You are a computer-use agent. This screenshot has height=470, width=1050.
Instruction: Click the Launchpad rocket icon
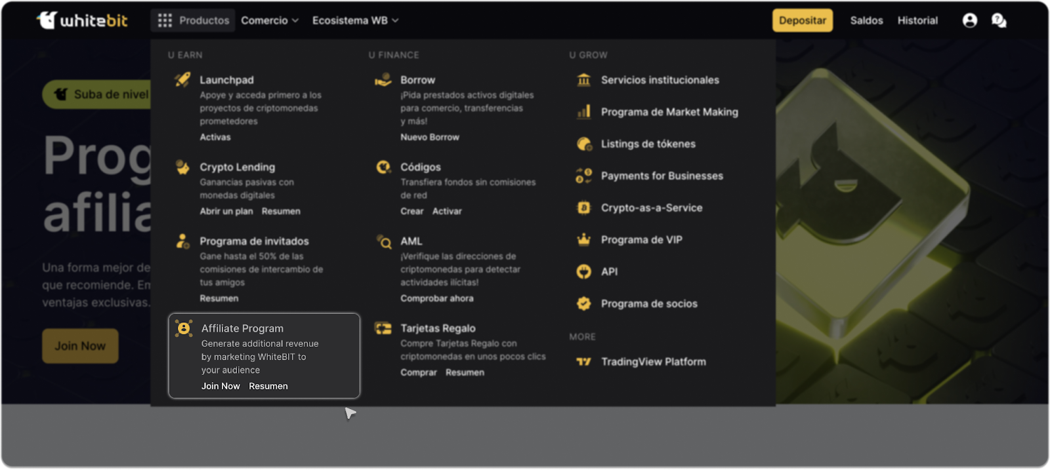pyautogui.click(x=182, y=80)
